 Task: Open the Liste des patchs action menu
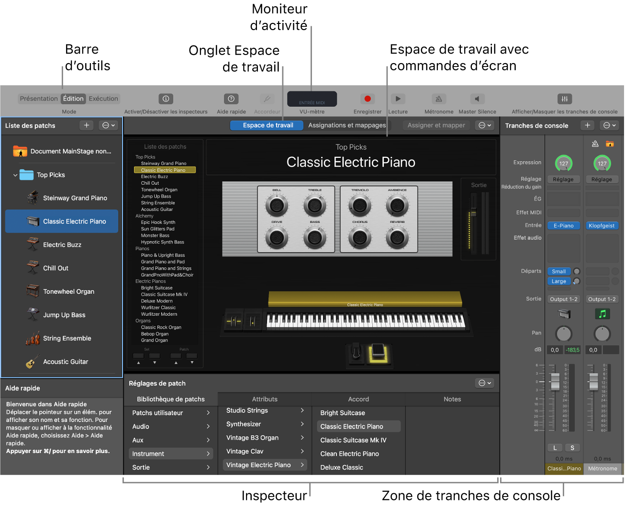point(108,125)
